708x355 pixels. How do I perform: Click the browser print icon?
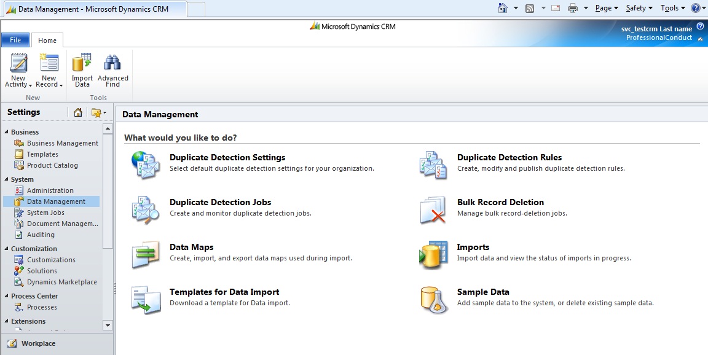click(x=573, y=8)
